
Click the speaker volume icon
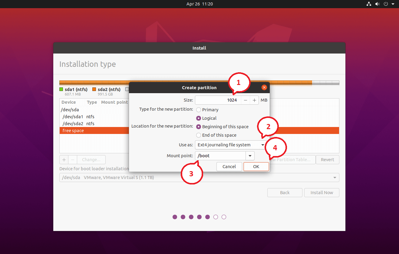pos(377,4)
